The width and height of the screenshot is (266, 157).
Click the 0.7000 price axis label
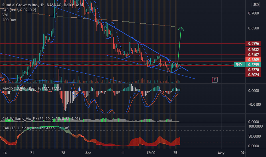click(253, 13)
